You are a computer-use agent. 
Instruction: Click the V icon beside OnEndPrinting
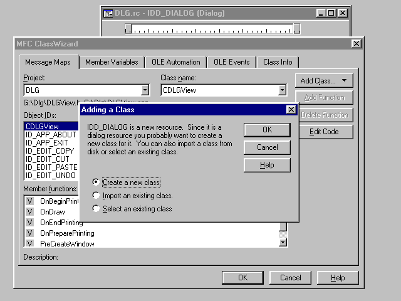pyautogui.click(x=30, y=223)
